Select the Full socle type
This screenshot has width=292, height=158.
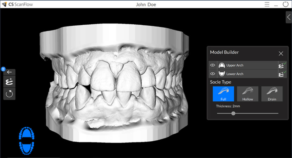point(223,94)
